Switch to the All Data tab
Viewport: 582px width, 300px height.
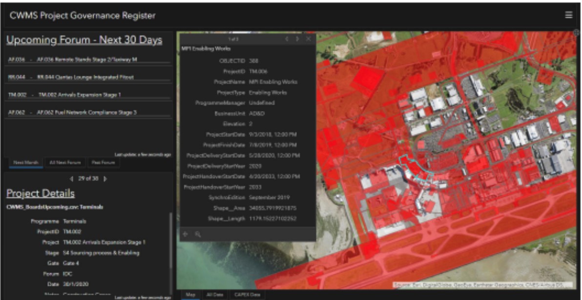(213, 295)
